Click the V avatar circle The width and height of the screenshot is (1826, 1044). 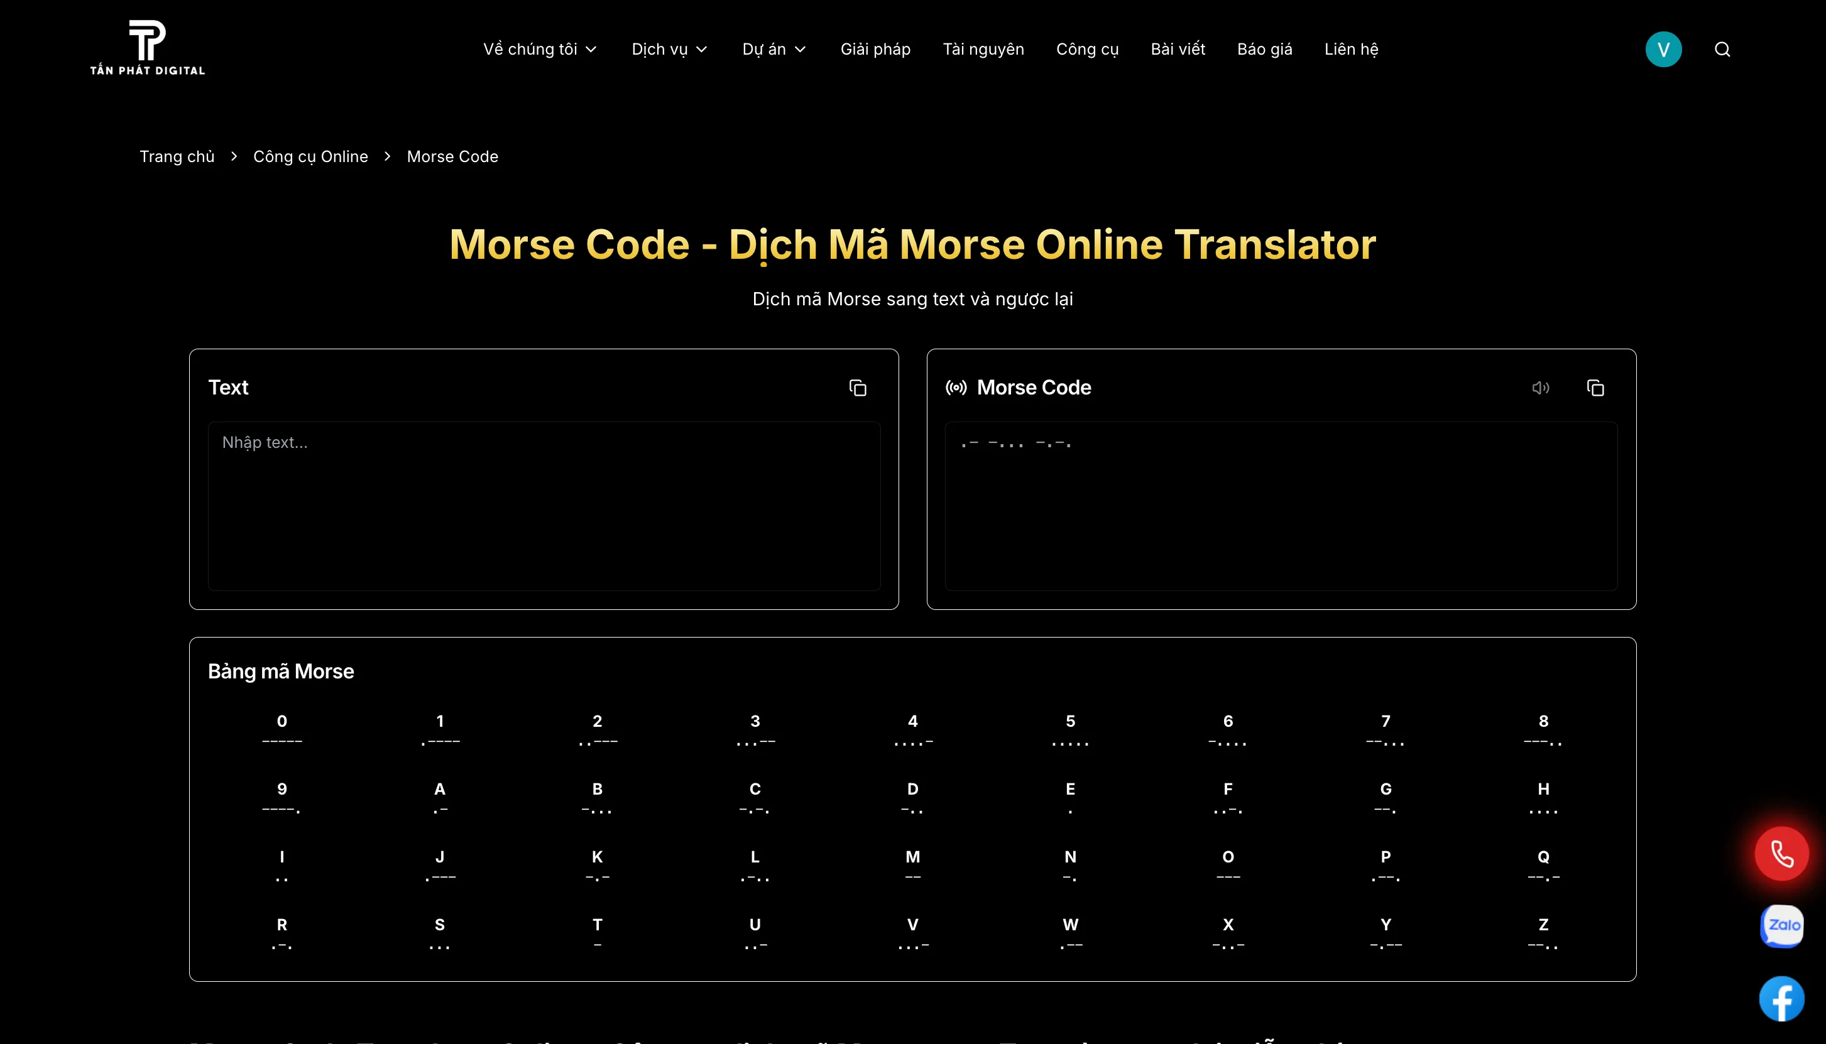point(1664,49)
